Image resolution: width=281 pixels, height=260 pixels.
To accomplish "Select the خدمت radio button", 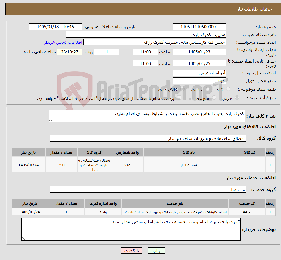I will pyautogui.click(x=208, y=89).
